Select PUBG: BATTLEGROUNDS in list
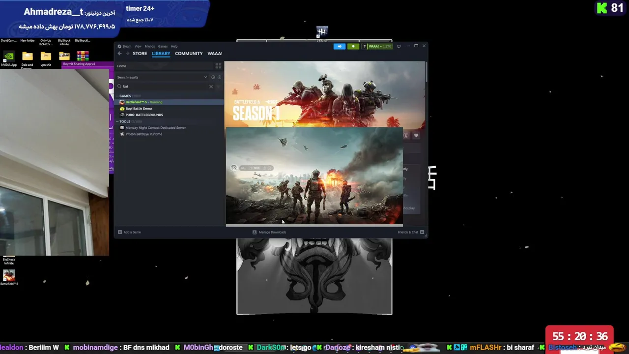Screen dimensions: 629x354 tap(144, 115)
